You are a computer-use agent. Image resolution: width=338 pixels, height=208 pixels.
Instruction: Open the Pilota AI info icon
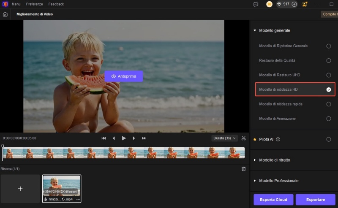278,139
